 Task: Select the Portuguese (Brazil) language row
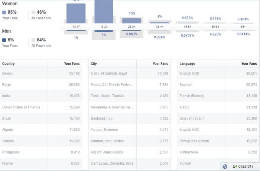(218, 141)
